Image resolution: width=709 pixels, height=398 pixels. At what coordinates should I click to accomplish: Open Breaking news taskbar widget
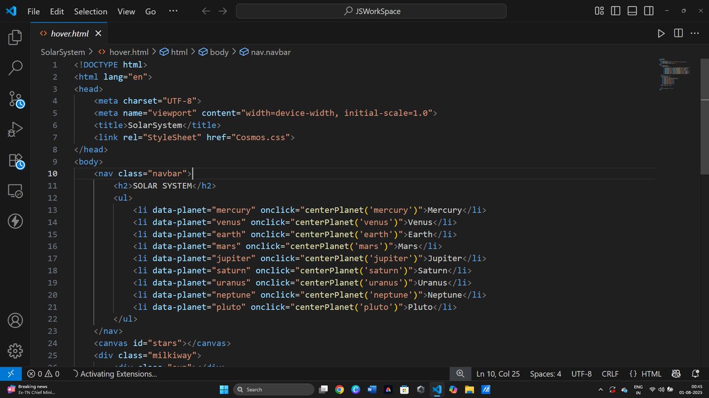[31, 389]
